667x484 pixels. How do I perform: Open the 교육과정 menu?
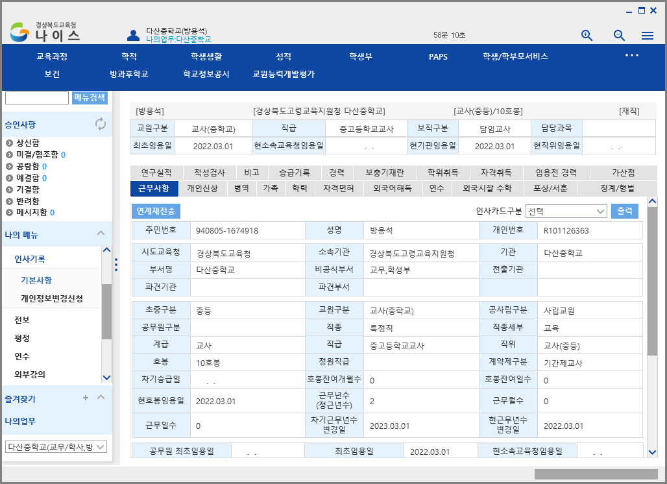52,56
